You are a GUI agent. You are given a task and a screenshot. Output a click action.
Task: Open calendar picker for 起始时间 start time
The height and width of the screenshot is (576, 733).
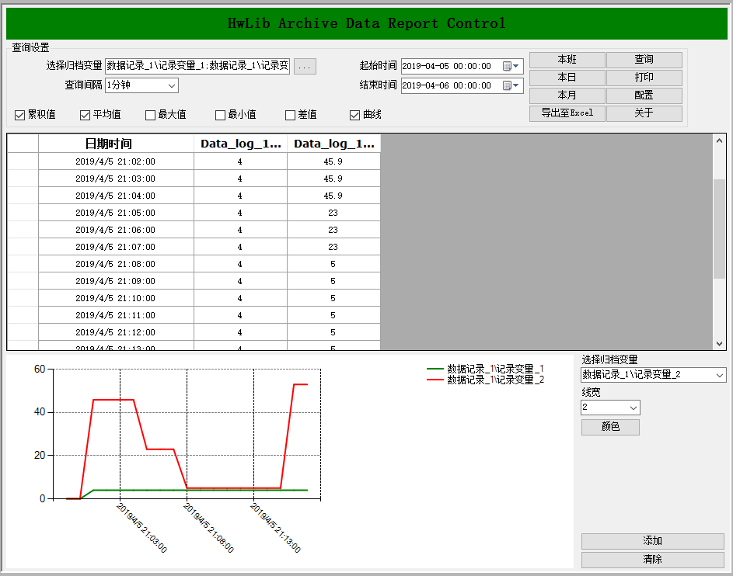[x=511, y=67]
